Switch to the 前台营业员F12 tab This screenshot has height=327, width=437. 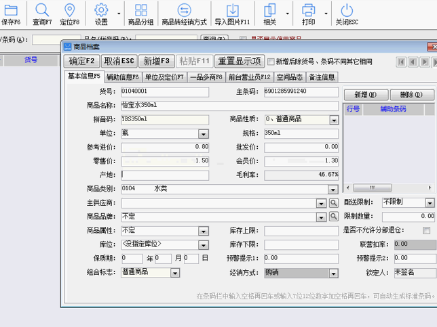coord(250,77)
